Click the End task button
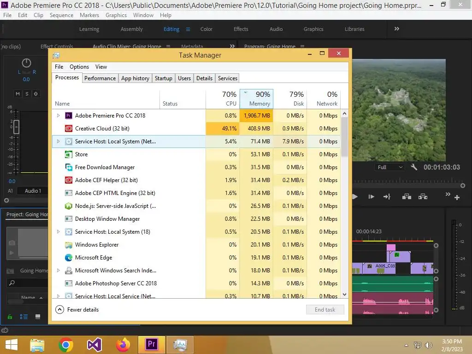Viewport: 472px width, 354px height. (325, 310)
